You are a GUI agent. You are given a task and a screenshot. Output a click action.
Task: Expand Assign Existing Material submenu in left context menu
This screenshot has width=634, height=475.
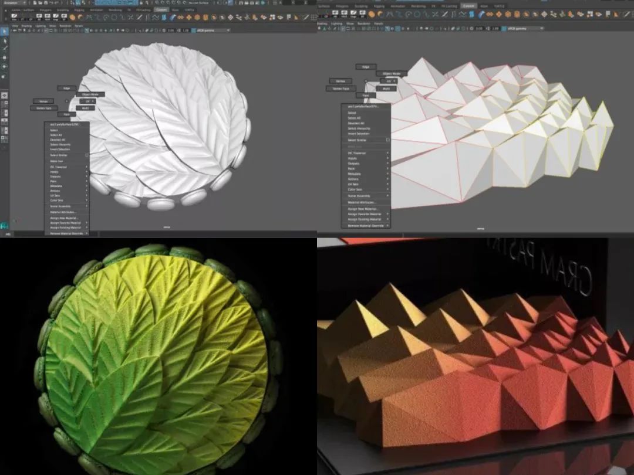[67, 228]
